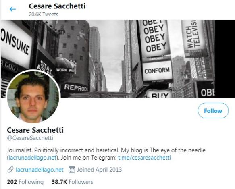Open the header banner image
This screenshot has width=235, height=189.
[x=118, y=59]
